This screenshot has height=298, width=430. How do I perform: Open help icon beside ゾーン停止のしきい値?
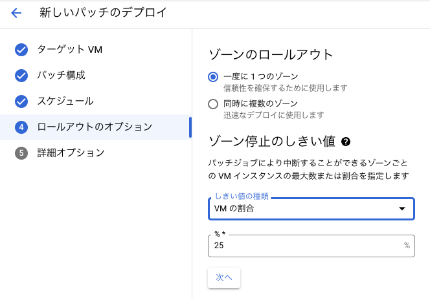pyautogui.click(x=346, y=142)
